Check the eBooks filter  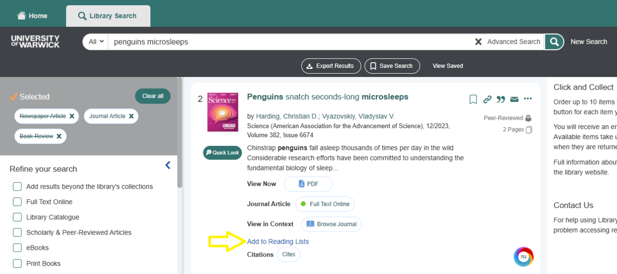[17, 248]
